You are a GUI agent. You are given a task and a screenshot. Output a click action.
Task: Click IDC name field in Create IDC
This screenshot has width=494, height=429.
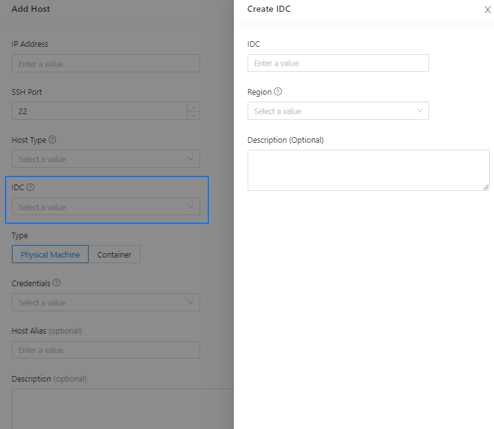(x=338, y=63)
